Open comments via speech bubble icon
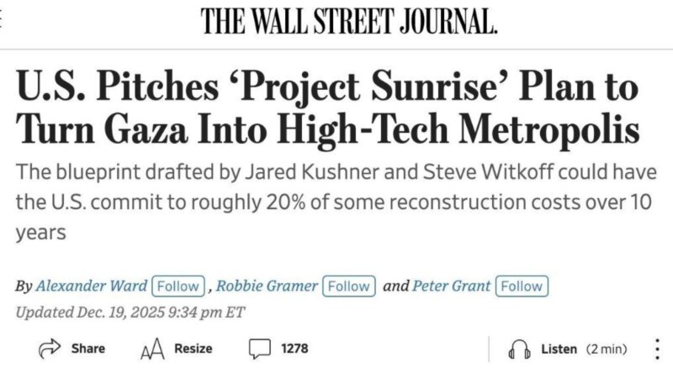 pos(259,349)
